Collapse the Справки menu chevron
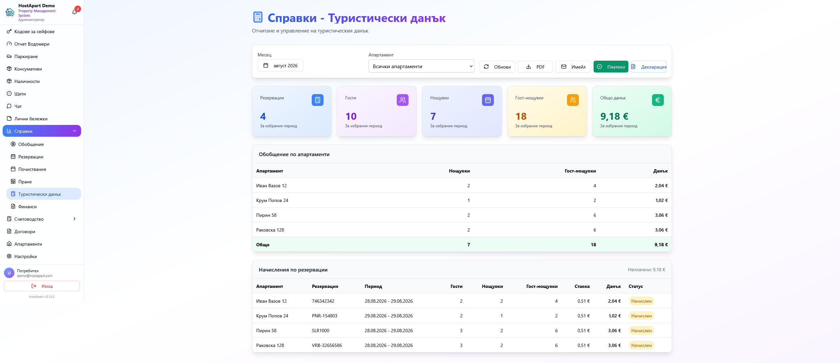This screenshot has width=840, height=363. (x=74, y=131)
